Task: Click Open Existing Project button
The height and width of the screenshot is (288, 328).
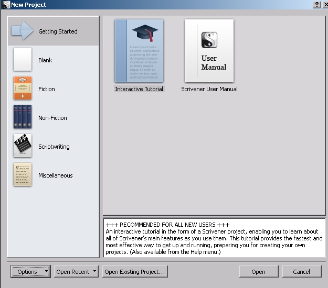Action: 135,272
